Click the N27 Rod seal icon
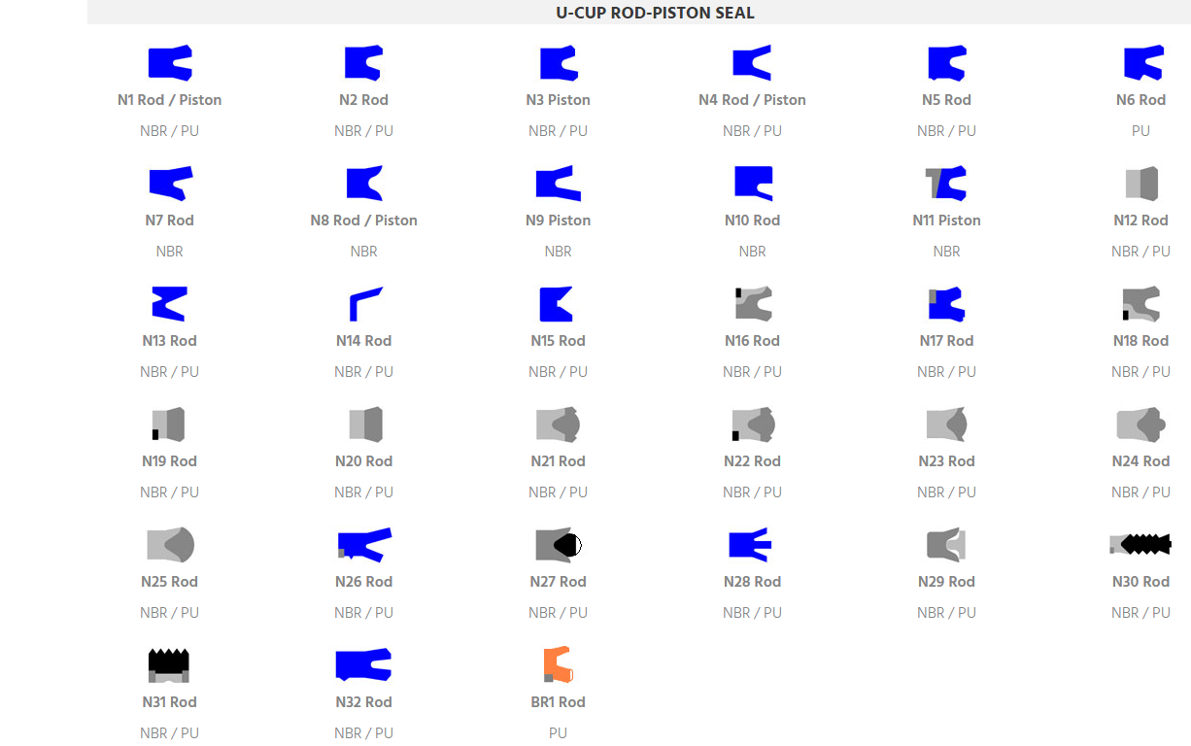1191x746 pixels. pyautogui.click(x=559, y=545)
